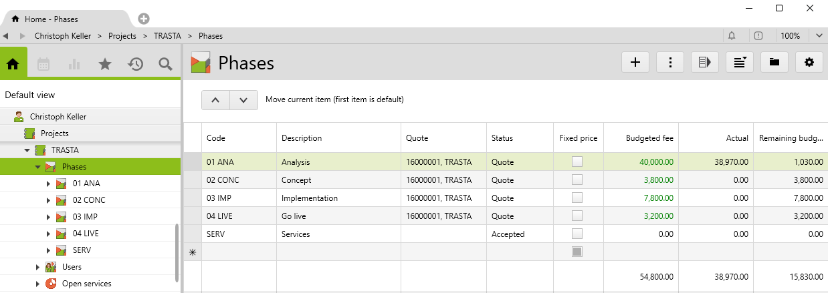The image size is (828, 293).
Task: Move current item down with arrow button
Action: [x=243, y=100]
